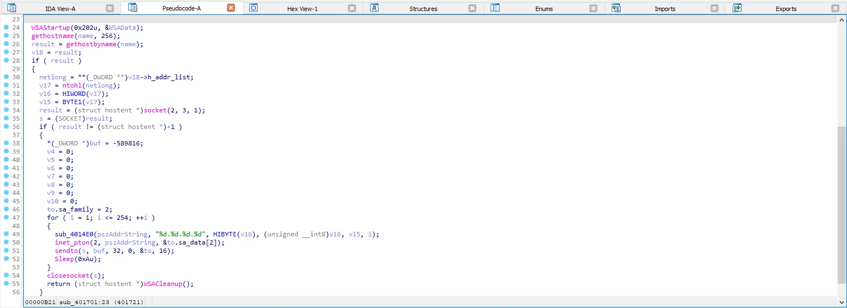This screenshot has height=308, width=847.
Task: Toggle breakpoint dot on line 51
Action: 6,250
